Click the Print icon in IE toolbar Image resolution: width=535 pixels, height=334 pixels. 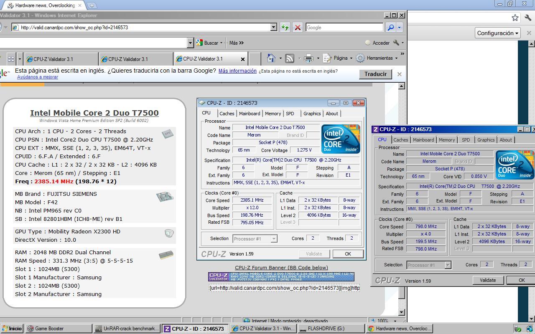click(308, 58)
